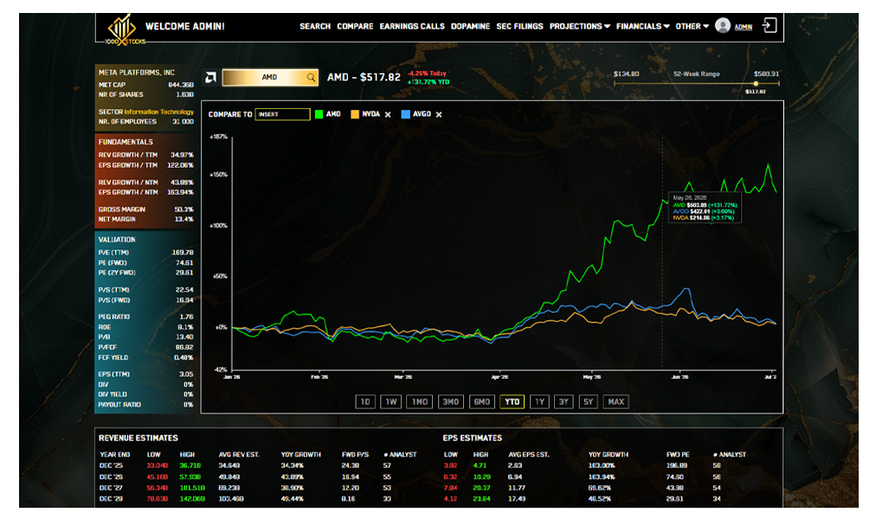Viewport: 876px width, 519px height.
Task: Click the Meta Platforms, Inc company name
Action: coord(137,73)
